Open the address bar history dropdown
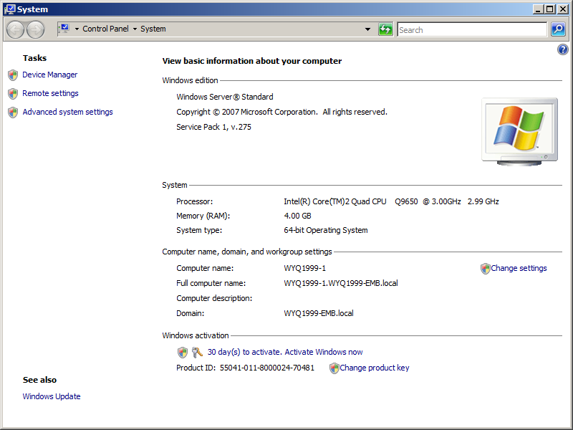This screenshot has height=430, width=573. pos(368,29)
